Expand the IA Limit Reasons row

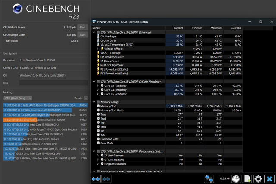click(x=98, y=155)
